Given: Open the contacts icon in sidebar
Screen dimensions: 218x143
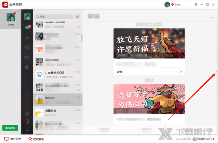Looking at the screenshot, I should (x=27, y=37).
